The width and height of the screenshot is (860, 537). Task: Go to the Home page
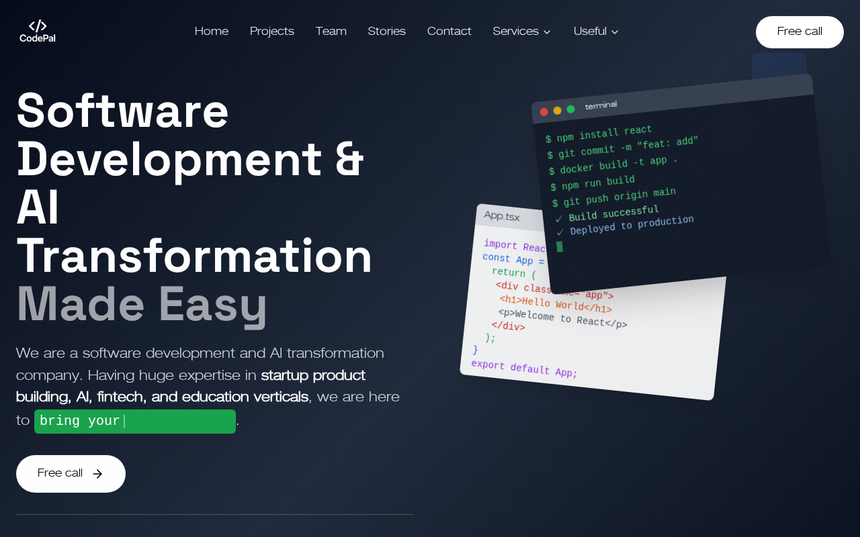point(212,32)
